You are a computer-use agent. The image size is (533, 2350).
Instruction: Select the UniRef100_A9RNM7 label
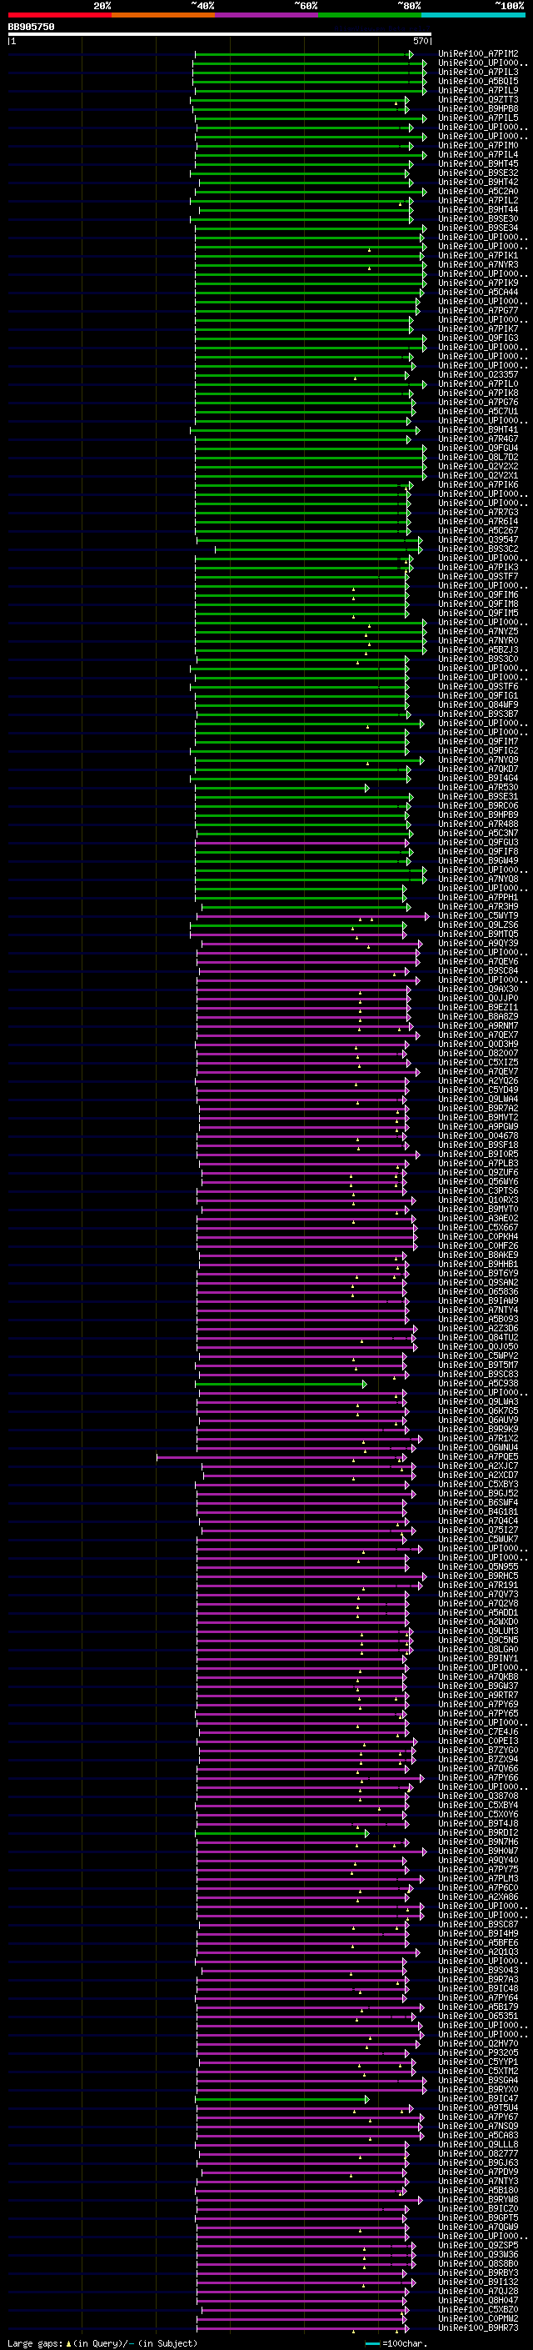(478, 1026)
